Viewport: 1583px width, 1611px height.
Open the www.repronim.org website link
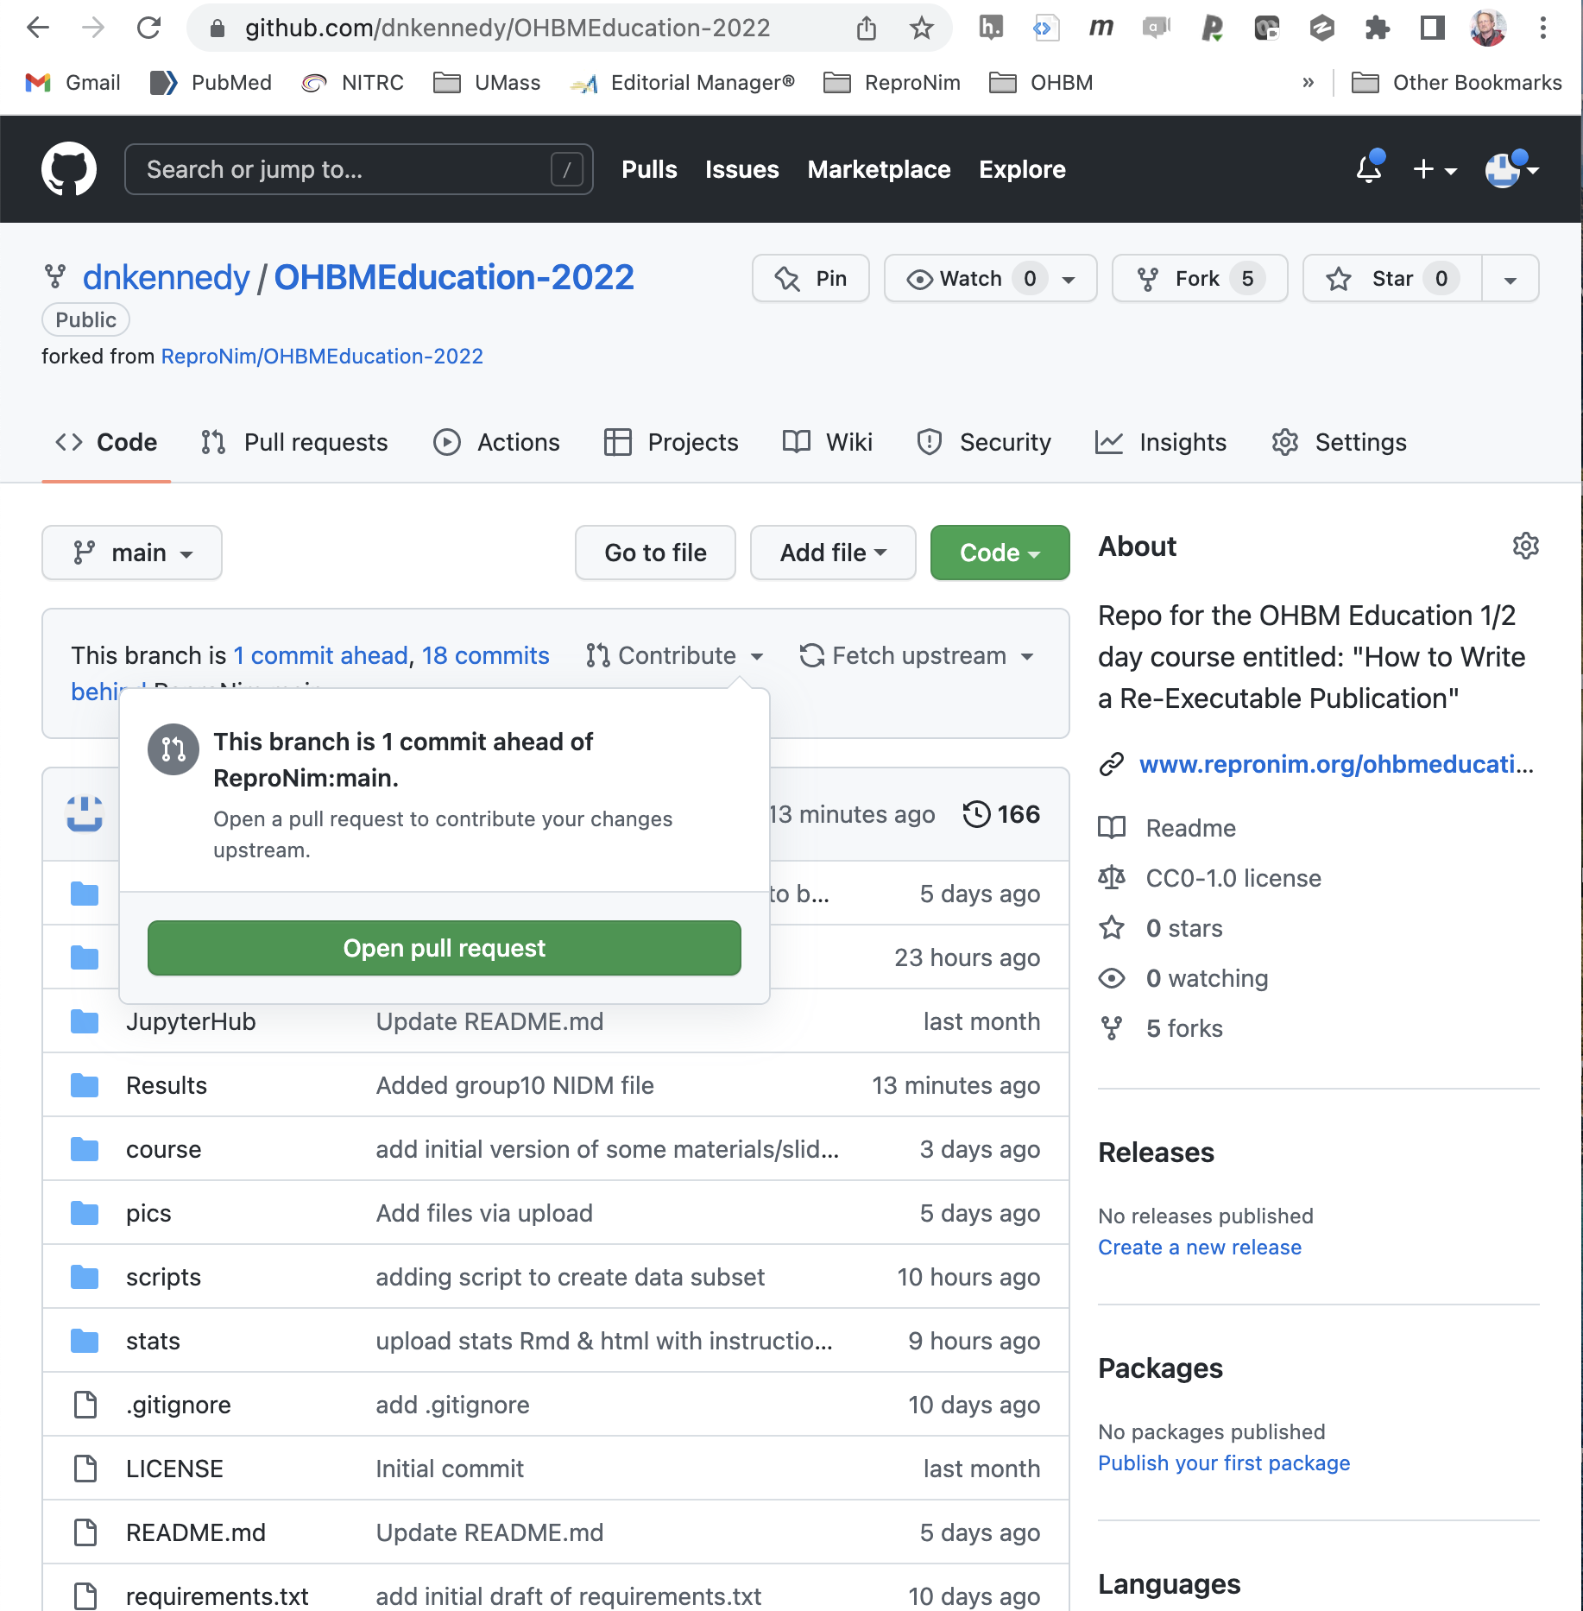pos(1335,764)
